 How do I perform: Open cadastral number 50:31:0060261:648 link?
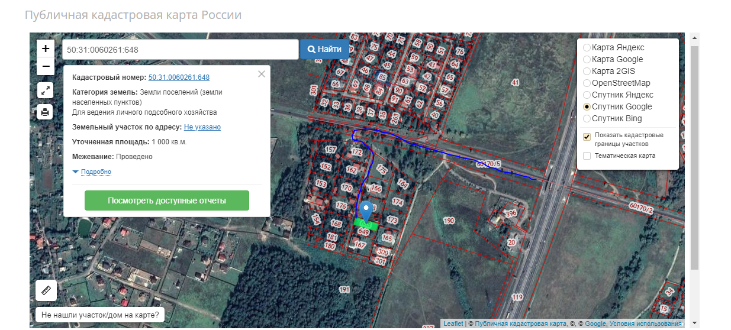point(179,77)
